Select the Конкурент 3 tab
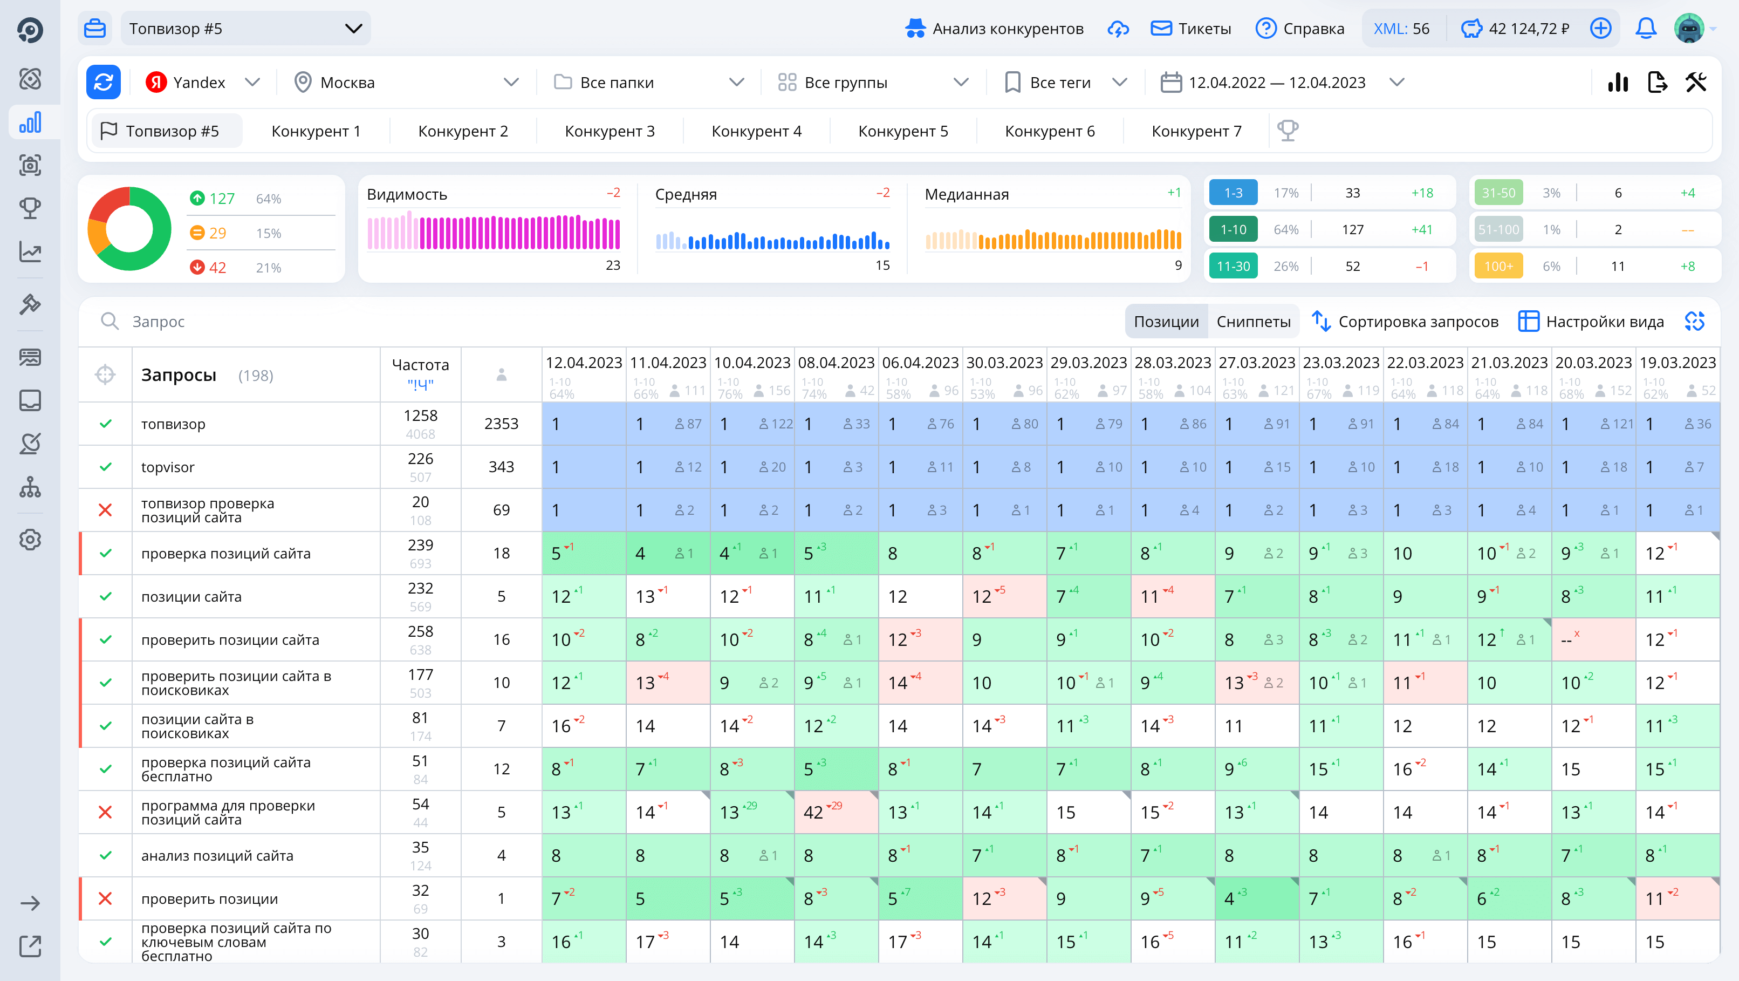This screenshot has height=981, width=1739. click(x=610, y=131)
